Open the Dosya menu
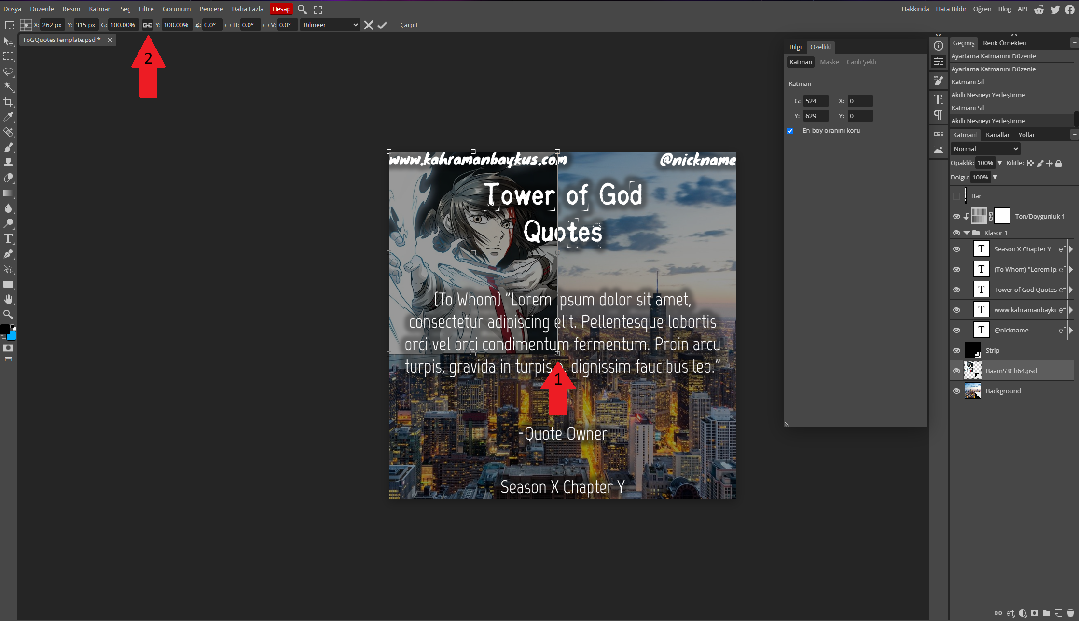Image resolution: width=1079 pixels, height=621 pixels. [x=12, y=9]
